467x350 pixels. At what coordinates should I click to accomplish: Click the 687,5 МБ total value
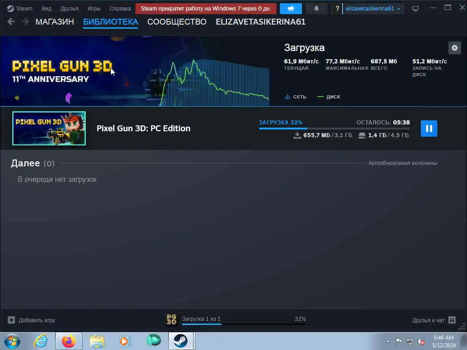384,62
